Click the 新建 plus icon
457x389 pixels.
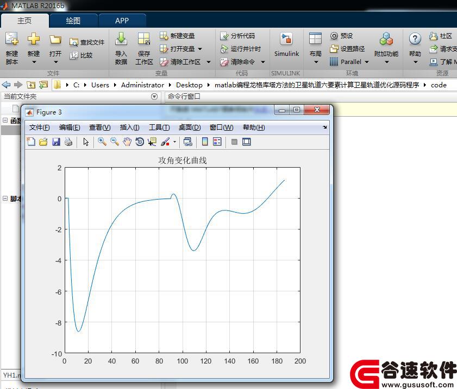[x=34, y=39]
